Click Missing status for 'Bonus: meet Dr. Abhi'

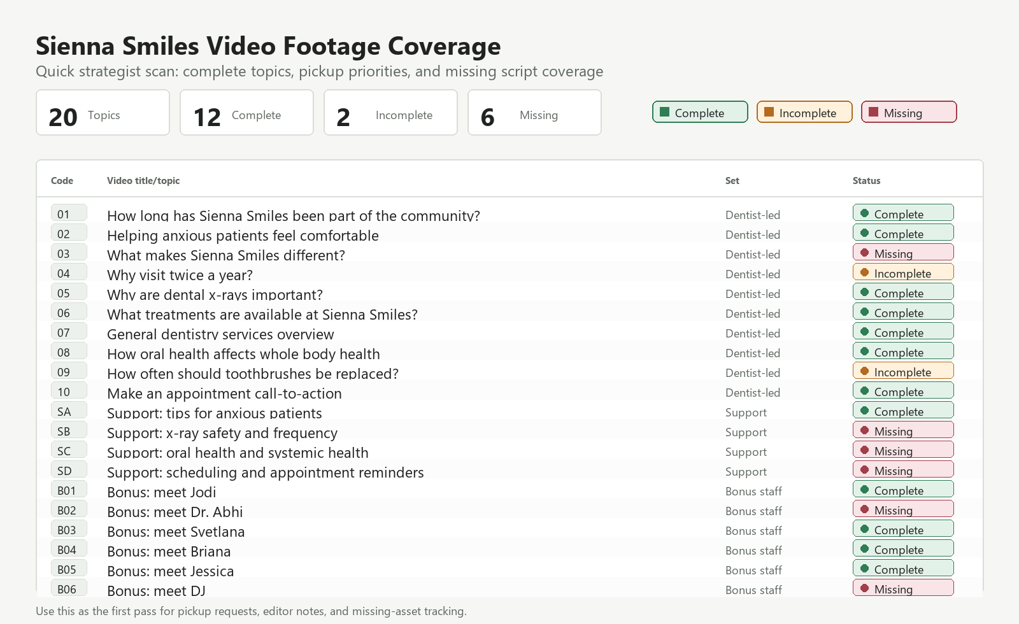point(903,509)
